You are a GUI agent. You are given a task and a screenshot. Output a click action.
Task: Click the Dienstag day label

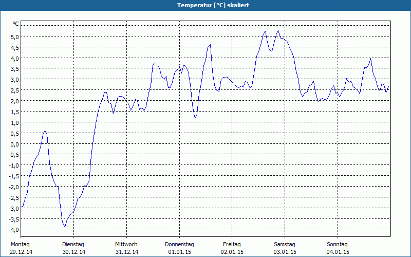tap(73, 245)
